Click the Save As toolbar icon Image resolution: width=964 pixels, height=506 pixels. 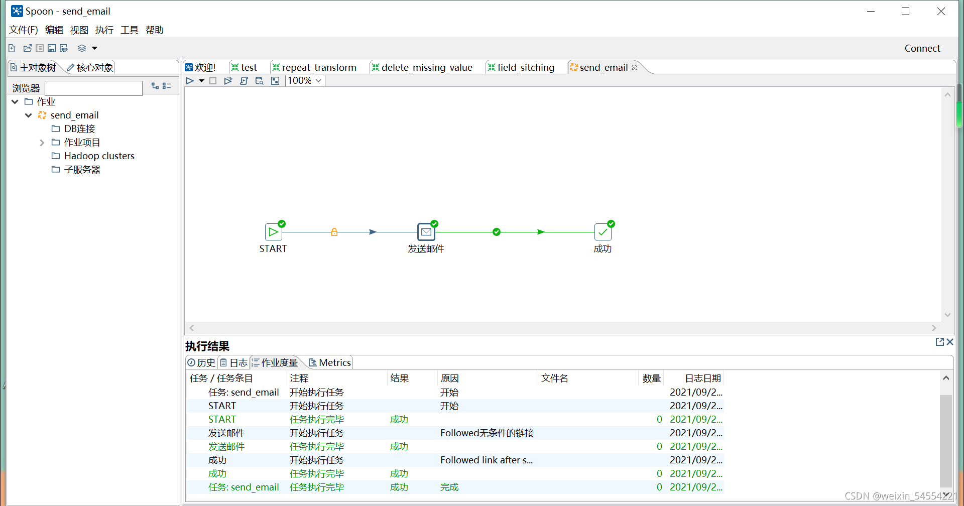[64, 48]
